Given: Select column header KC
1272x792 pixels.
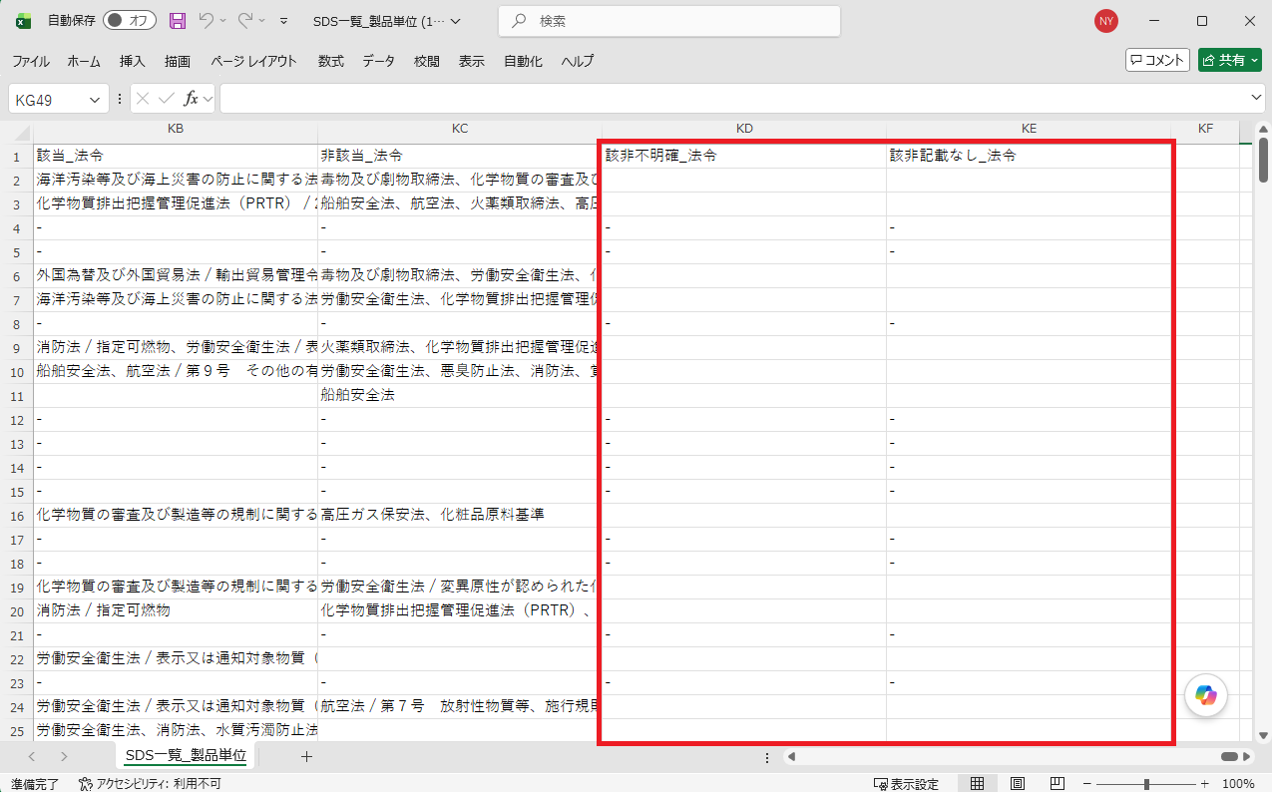Looking at the screenshot, I should point(460,129).
